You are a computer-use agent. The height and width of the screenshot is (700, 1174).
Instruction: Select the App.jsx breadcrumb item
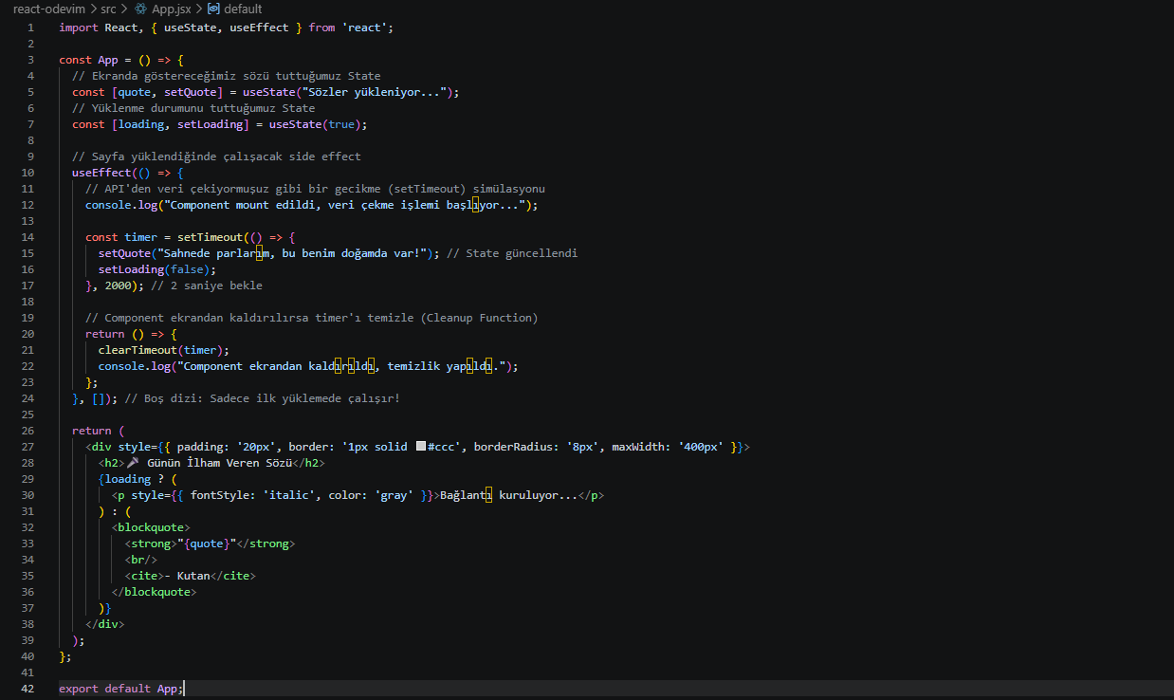172,9
